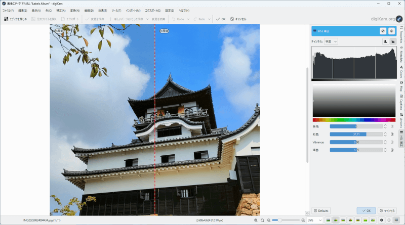
Task: Click the zoom in magnifier icon
Action: 303,220
